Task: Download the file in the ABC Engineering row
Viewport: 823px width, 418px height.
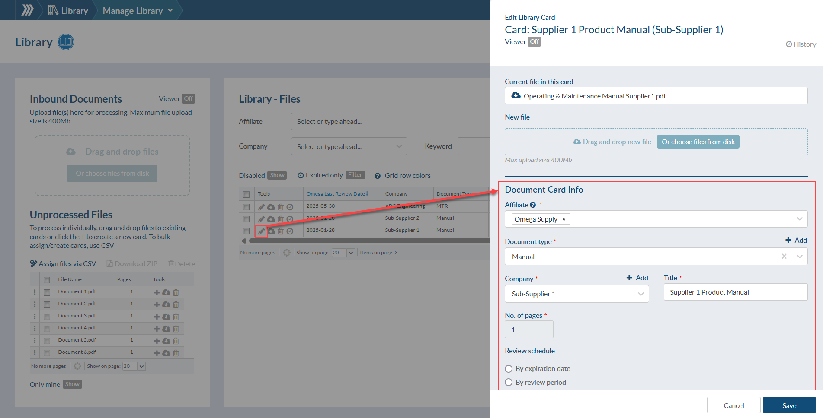Action: (x=271, y=207)
